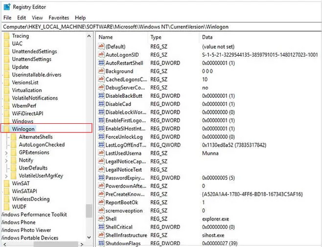The width and height of the screenshot is (322, 247).
Task: Open the File menu
Action: (7, 18)
